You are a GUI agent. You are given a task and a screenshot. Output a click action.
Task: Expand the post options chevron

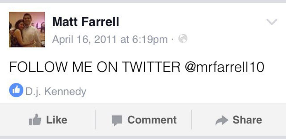point(272,22)
